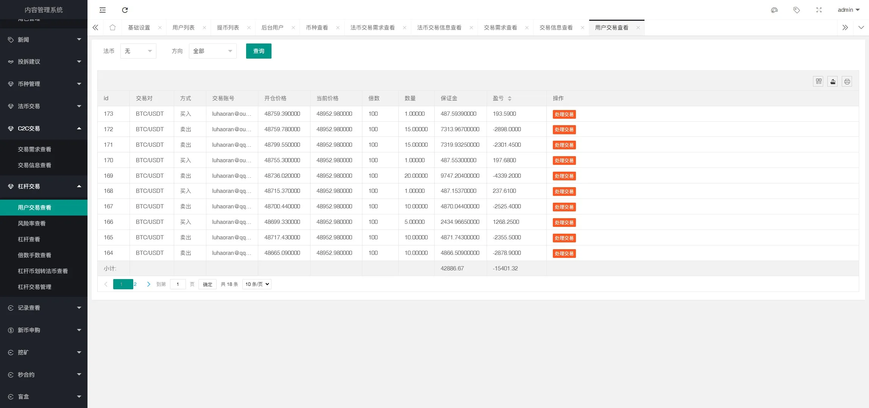
Task: Click the refresh page icon
Action: coord(125,10)
